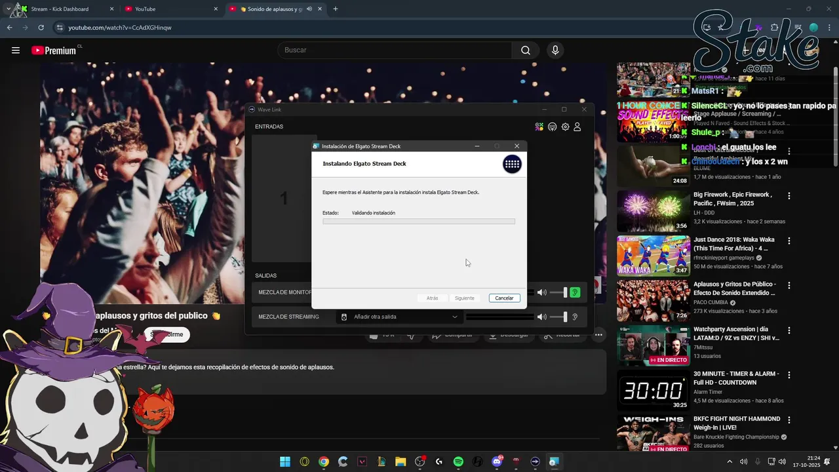Open Google Chrome from the taskbar

click(324, 462)
